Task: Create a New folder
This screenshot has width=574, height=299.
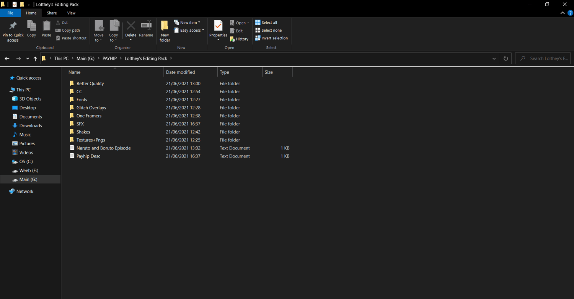Action: coord(165,31)
